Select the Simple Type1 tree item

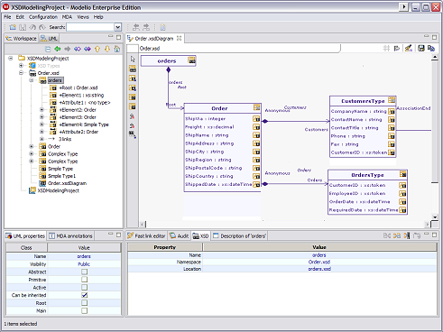coord(61,176)
